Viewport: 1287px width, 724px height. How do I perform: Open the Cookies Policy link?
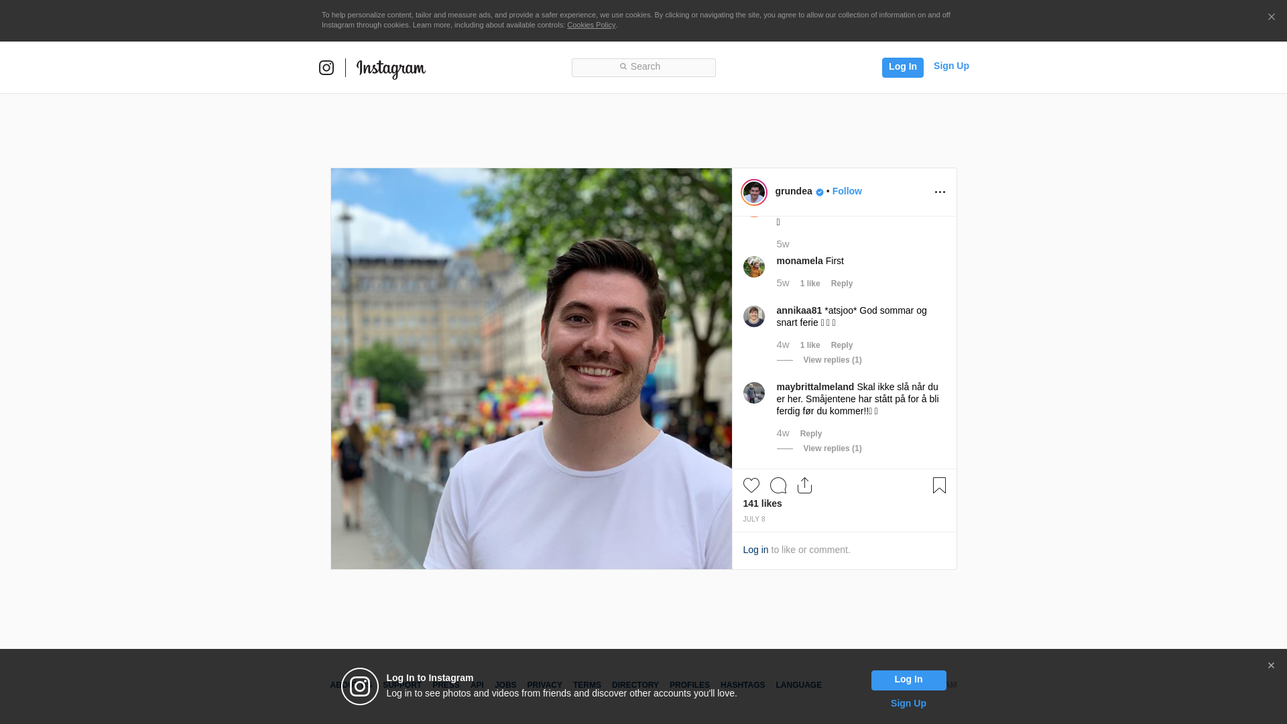click(x=591, y=25)
